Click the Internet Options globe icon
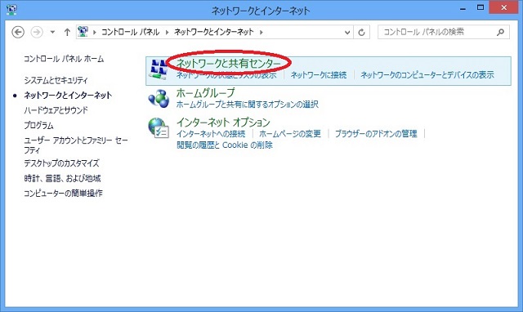Screen dimensions: 523x312 pos(159,128)
